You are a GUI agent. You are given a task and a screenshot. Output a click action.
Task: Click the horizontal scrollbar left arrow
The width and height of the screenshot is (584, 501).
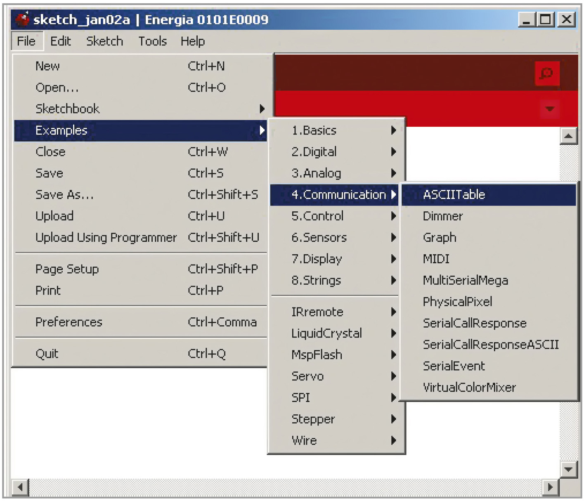coord(20,487)
